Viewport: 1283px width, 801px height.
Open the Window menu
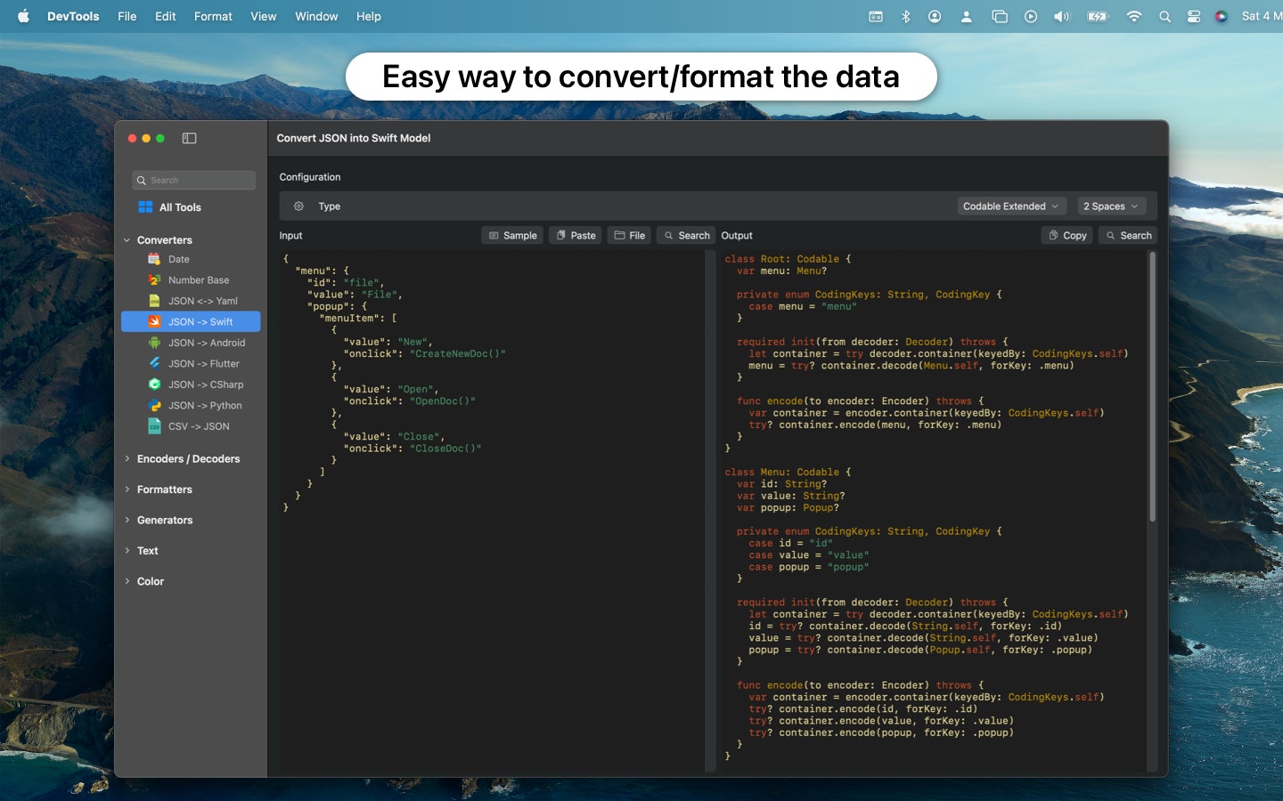point(316,16)
